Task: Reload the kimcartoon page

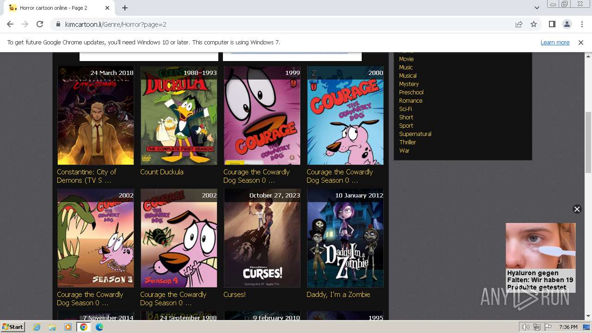Action: click(x=40, y=24)
